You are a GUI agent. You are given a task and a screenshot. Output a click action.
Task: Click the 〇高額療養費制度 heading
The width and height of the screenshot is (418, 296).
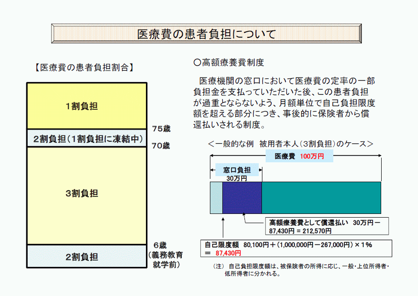coord(229,62)
